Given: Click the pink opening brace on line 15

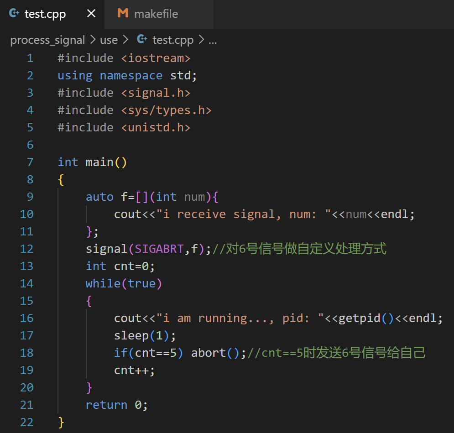Looking at the screenshot, I should click(x=89, y=301).
